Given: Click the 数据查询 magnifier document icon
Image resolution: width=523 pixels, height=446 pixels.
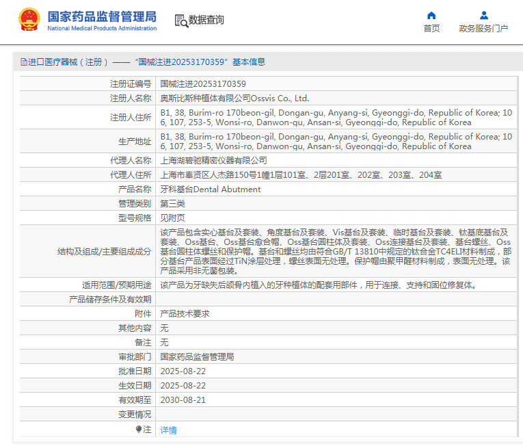Looking at the screenshot, I should point(181,21).
